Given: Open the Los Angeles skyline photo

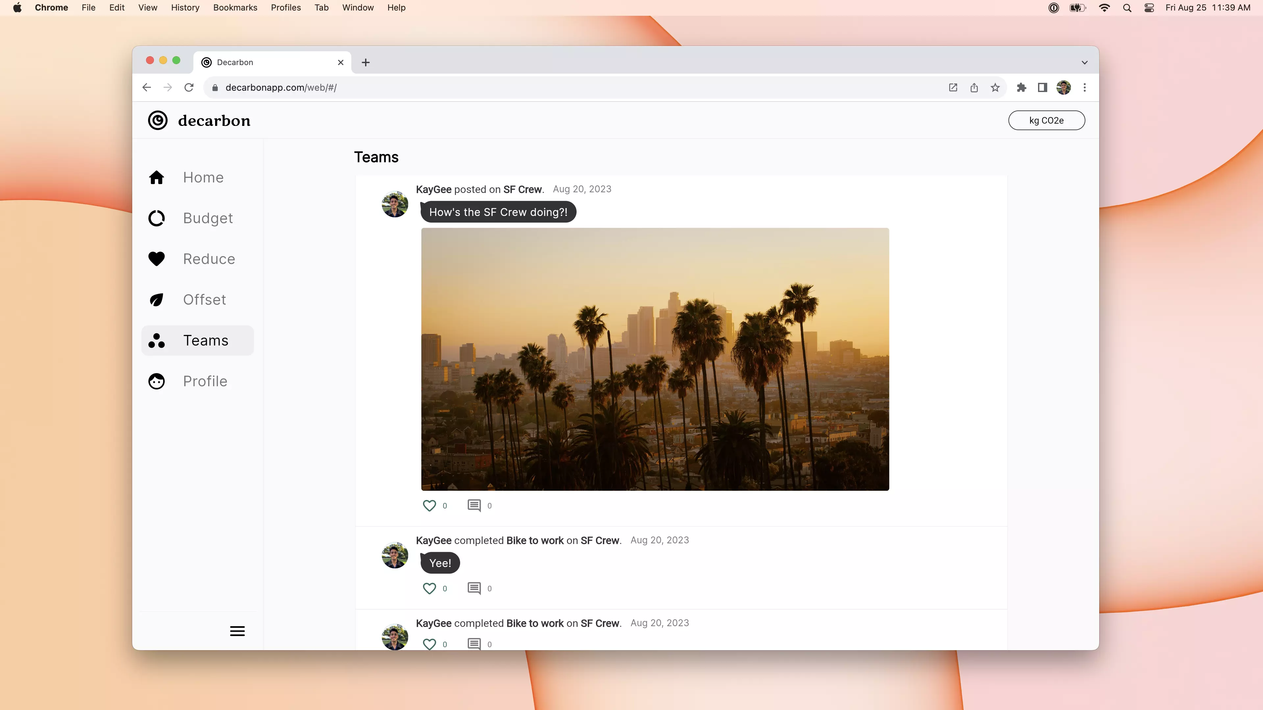Looking at the screenshot, I should (x=655, y=359).
